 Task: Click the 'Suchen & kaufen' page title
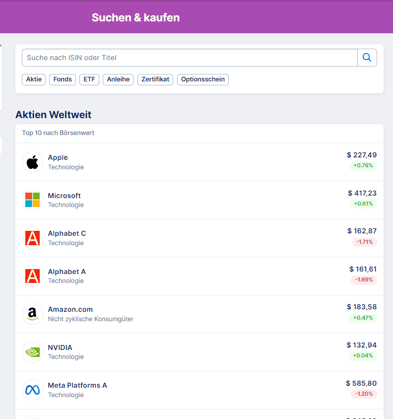(x=136, y=18)
